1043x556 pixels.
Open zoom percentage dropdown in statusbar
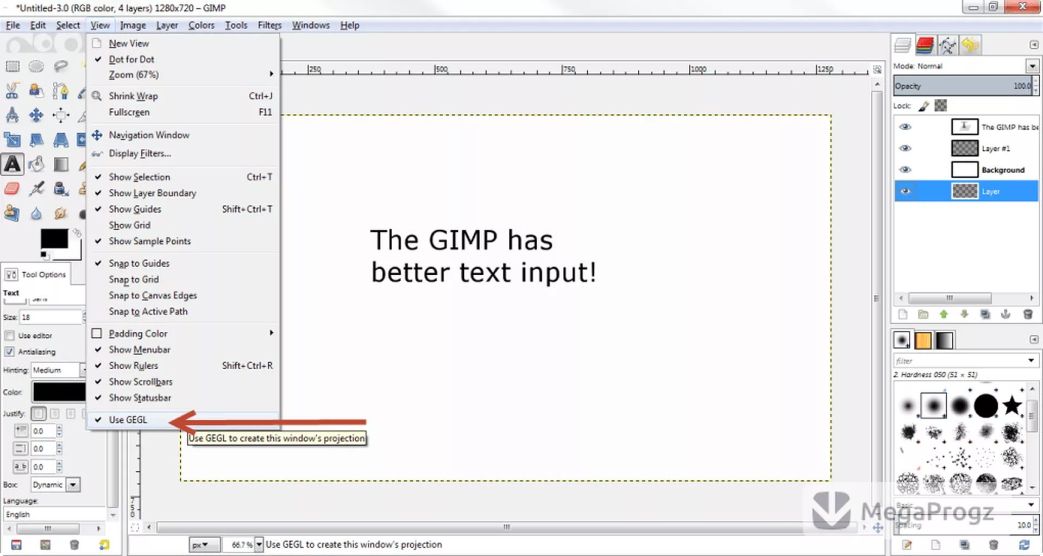[259, 544]
